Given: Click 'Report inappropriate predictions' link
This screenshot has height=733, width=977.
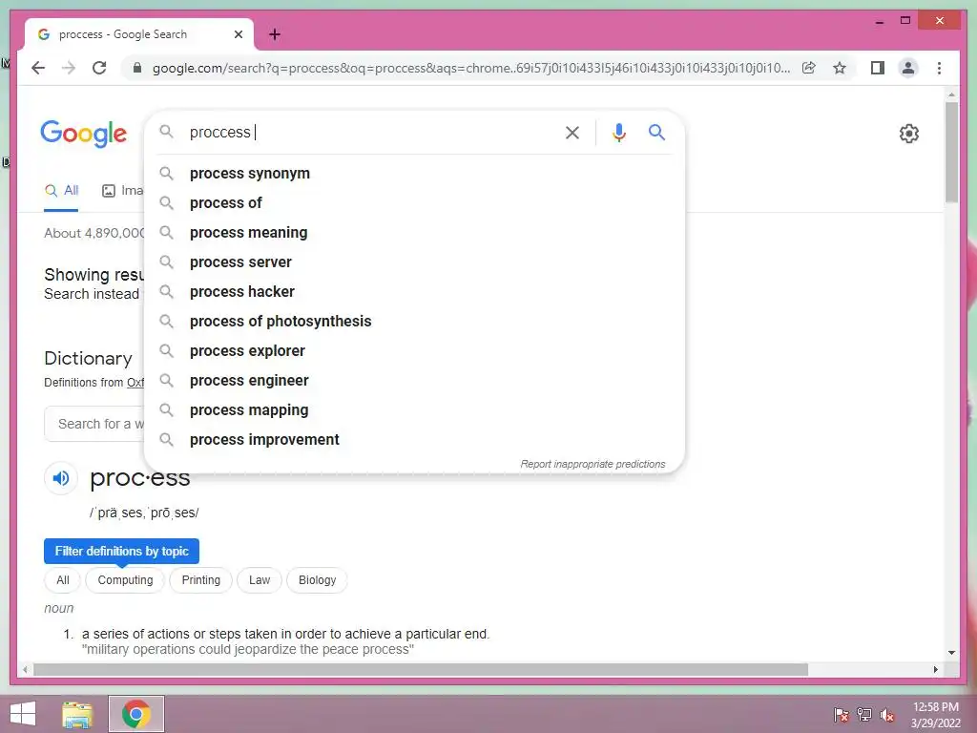Looking at the screenshot, I should pos(592,465).
